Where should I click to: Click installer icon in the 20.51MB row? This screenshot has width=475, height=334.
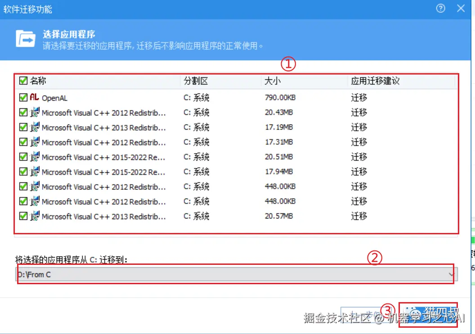click(x=35, y=157)
